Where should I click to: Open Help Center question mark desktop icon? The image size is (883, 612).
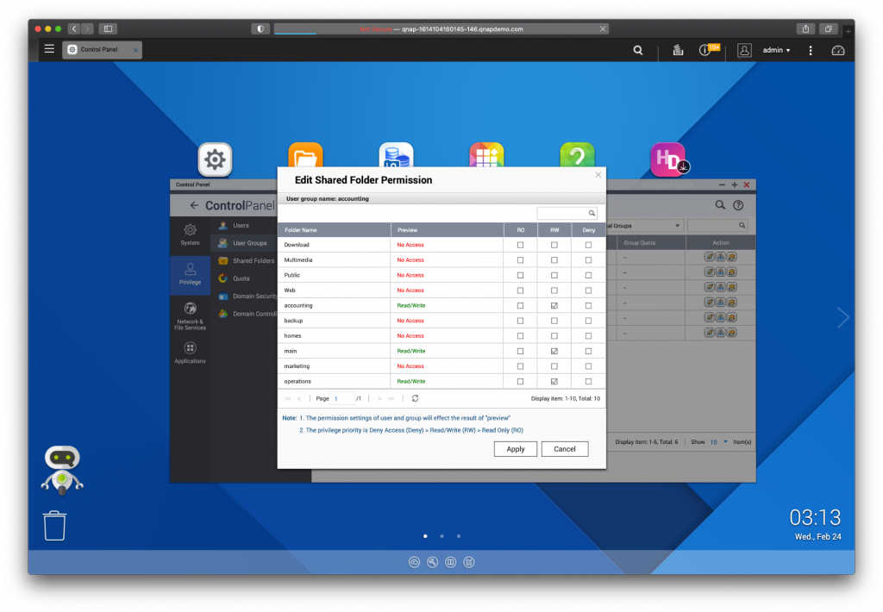(577, 155)
